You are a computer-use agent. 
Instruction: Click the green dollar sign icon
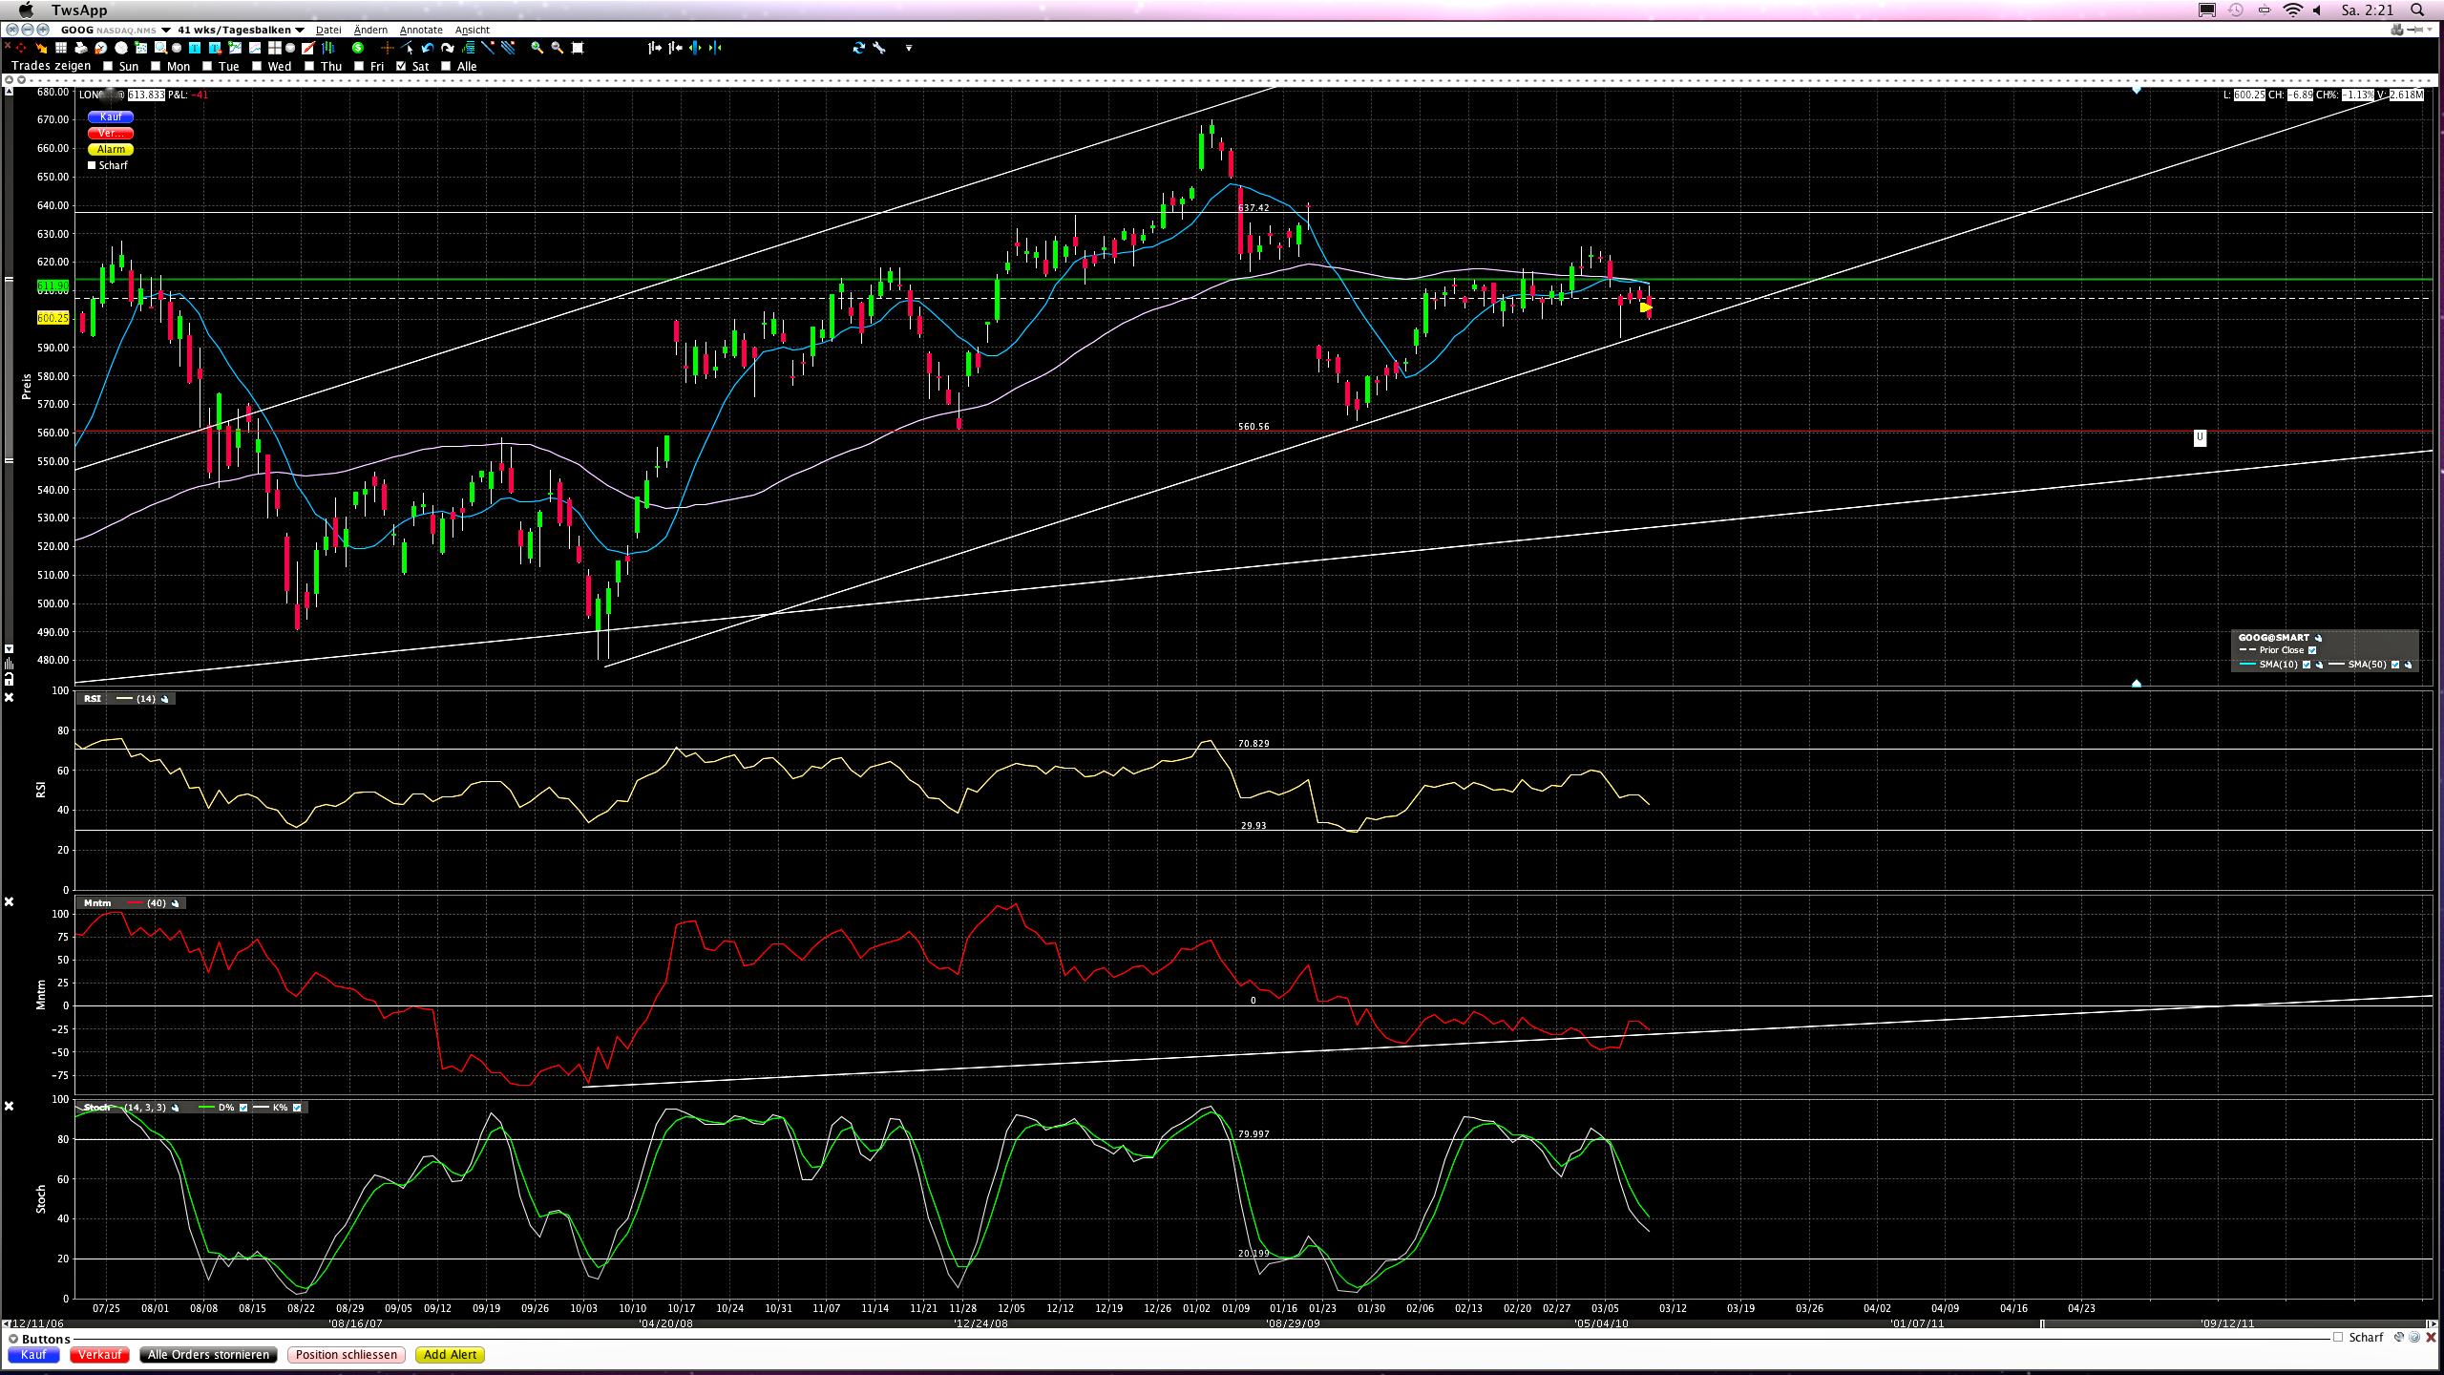coord(358,48)
